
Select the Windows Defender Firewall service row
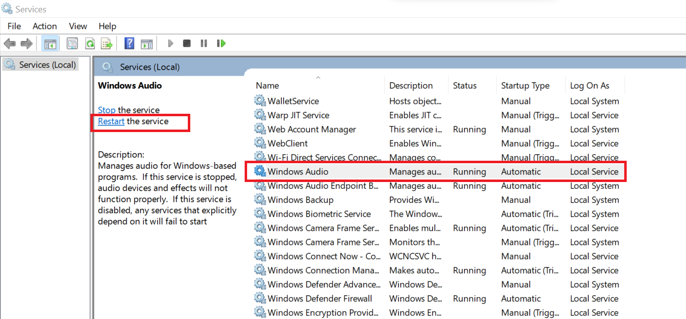(x=319, y=299)
